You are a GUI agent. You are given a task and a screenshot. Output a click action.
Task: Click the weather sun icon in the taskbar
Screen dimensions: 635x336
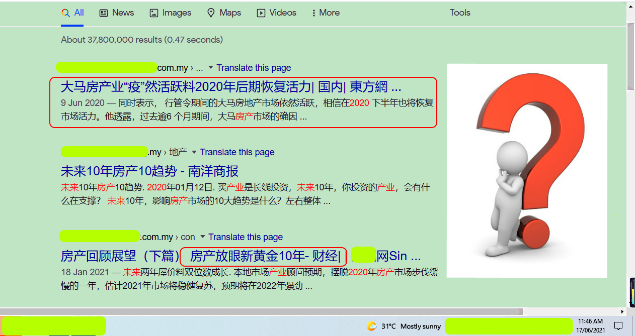tap(372, 326)
